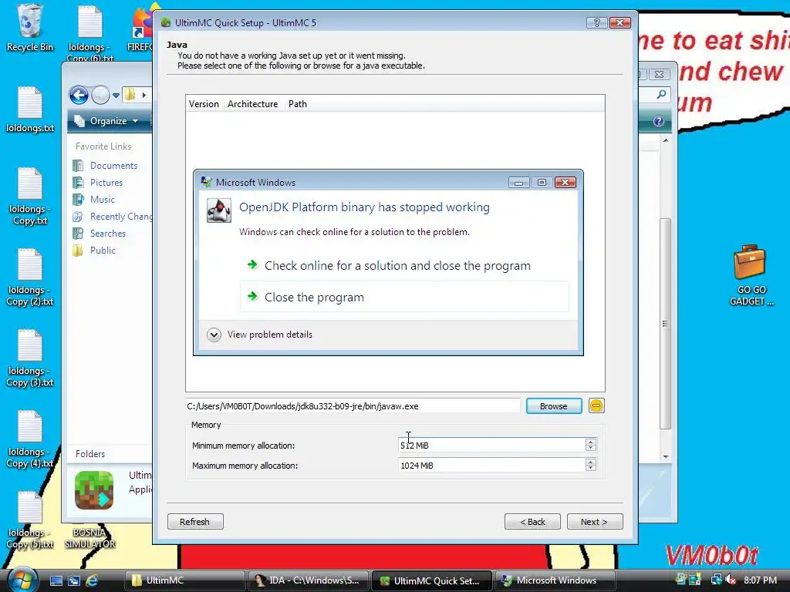This screenshot has height=592, width=790.
Task: Switch to UltimMC folder taskbar button
Action: coord(184,580)
